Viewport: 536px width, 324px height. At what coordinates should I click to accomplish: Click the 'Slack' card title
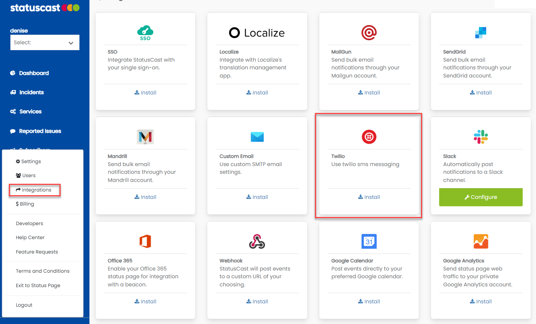(x=450, y=156)
